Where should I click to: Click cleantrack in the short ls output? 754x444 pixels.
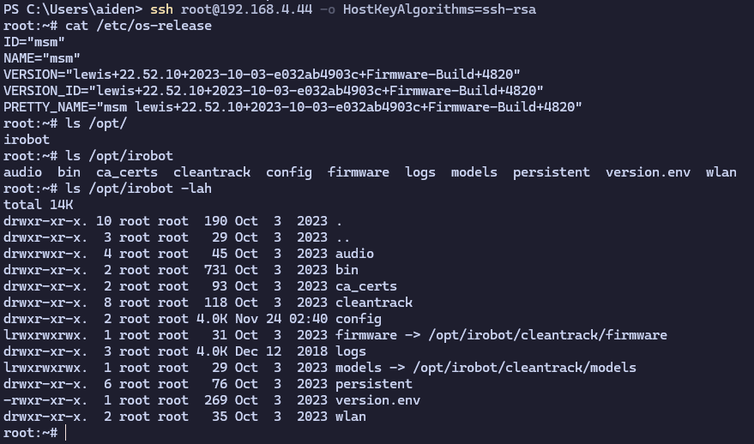coord(212,172)
